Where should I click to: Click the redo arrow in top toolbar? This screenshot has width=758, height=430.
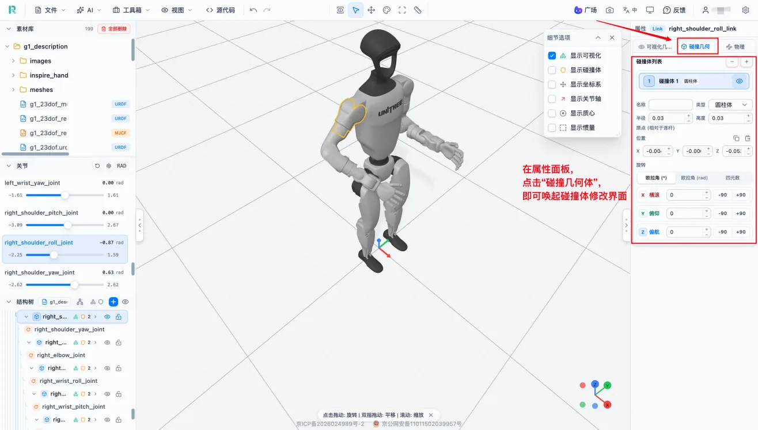(267, 10)
